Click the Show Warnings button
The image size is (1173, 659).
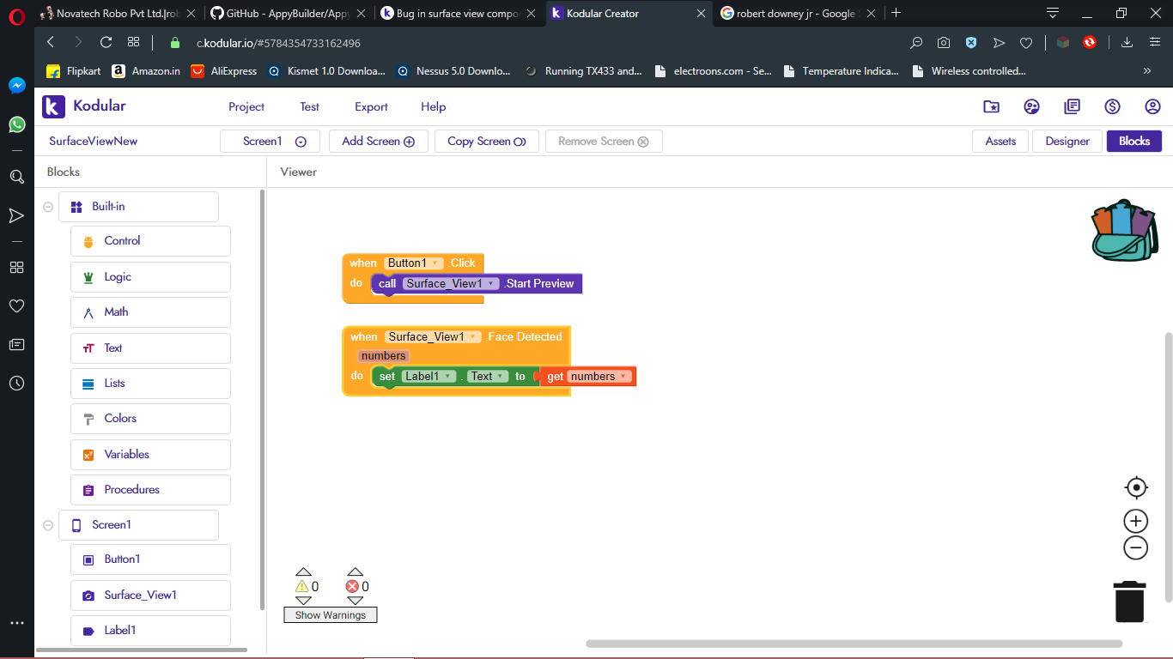331,615
